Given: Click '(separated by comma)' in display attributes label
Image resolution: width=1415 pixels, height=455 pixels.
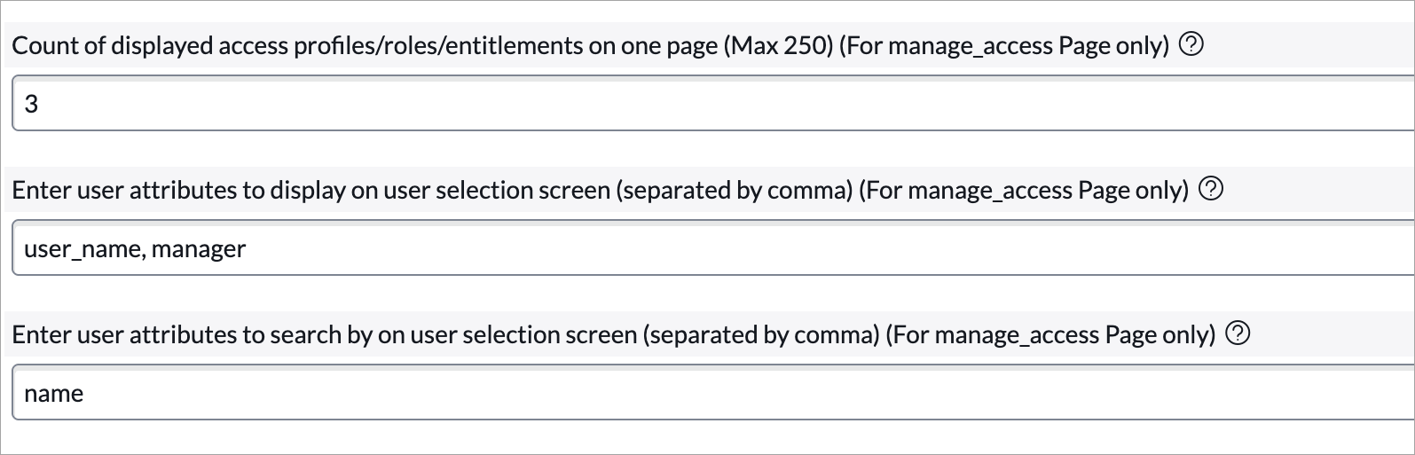Looking at the screenshot, I should (734, 190).
